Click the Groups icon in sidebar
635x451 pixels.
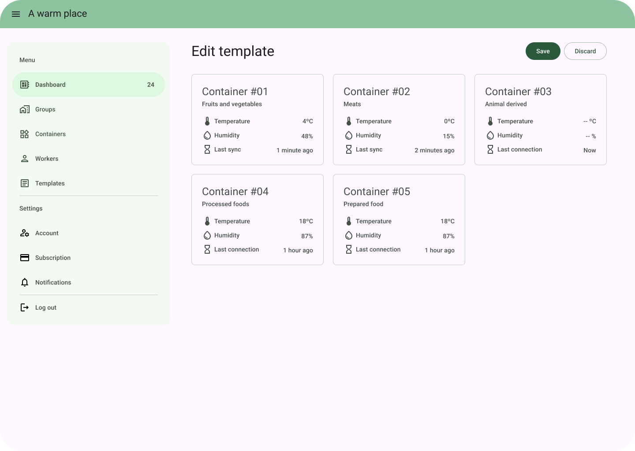click(x=25, y=109)
